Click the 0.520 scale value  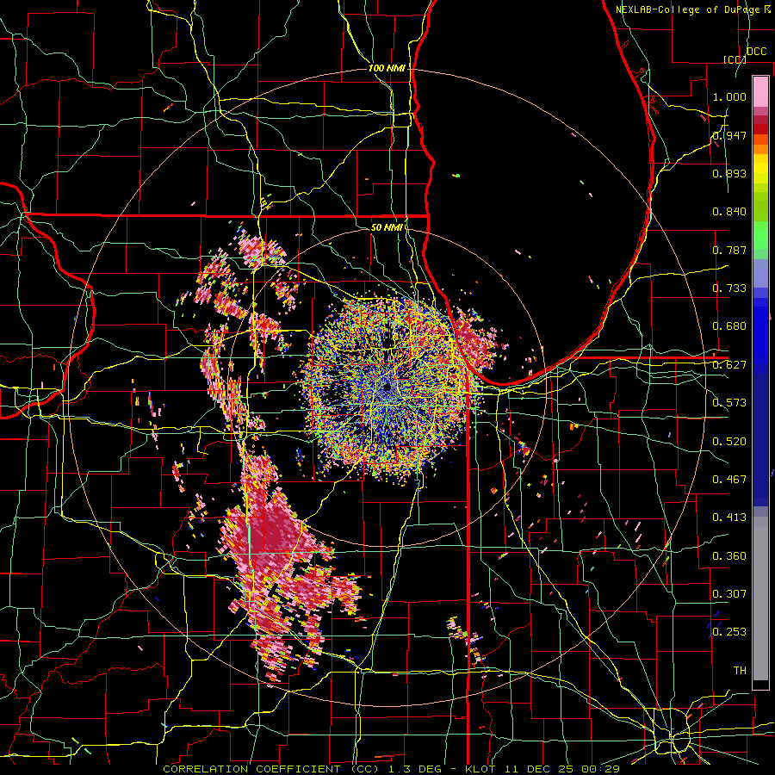point(729,442)
